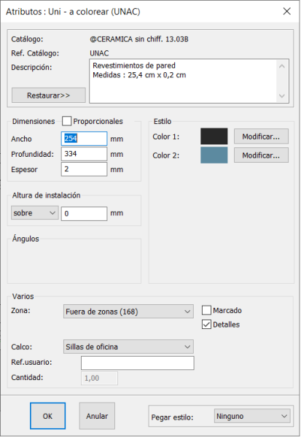301x437 pixels.
Task: Enable the Proporcionales checkbox
Action: 66,121
